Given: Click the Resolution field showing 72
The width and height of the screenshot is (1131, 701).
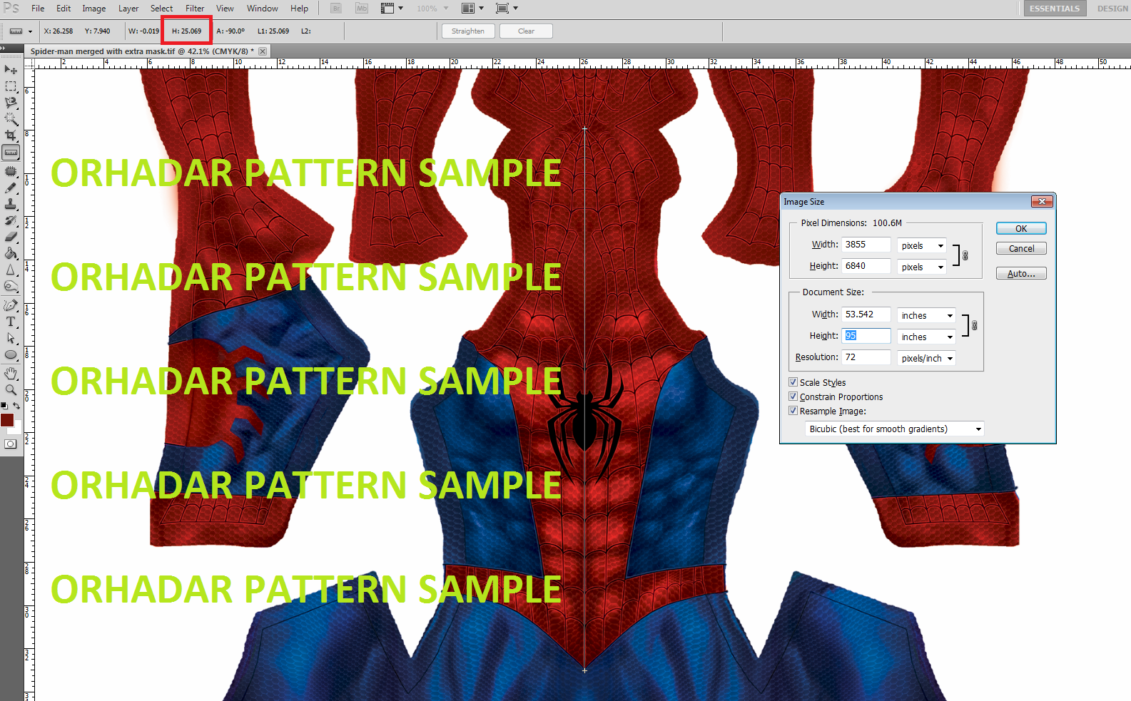Looking at the screenshot, I should (866, 357).
